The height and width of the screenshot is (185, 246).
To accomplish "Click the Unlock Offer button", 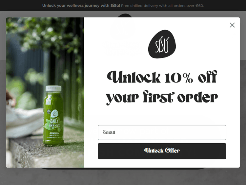I will 162,151.
